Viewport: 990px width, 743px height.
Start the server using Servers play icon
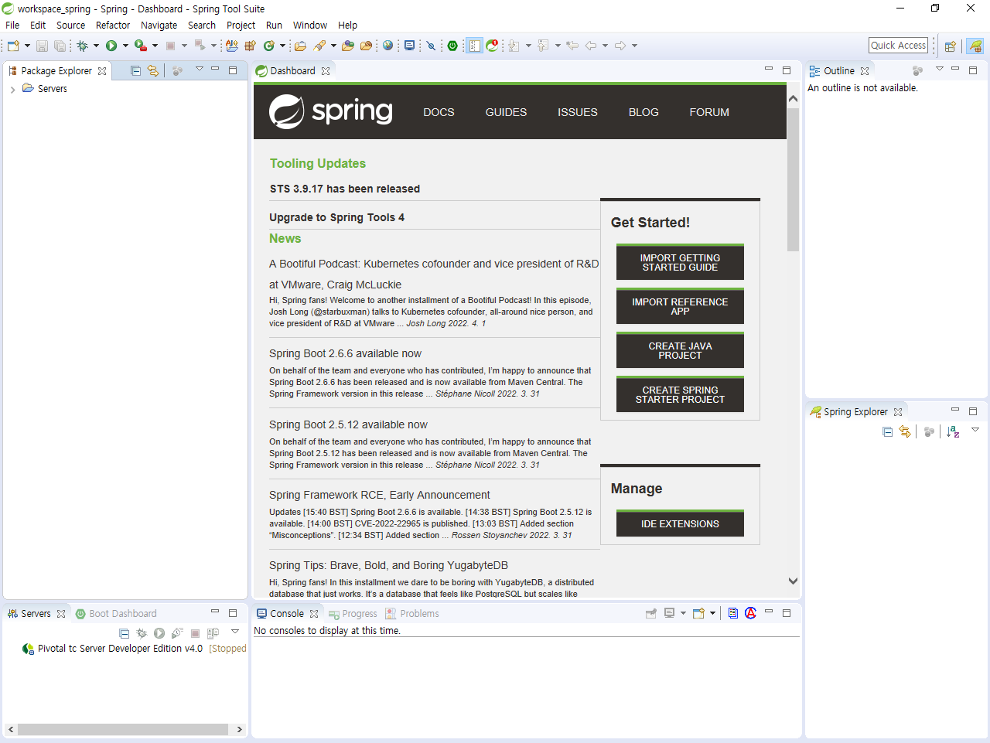point(159,633)
